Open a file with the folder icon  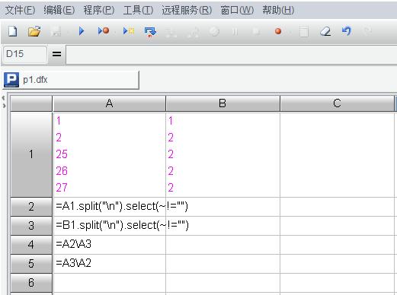(34, 31)
